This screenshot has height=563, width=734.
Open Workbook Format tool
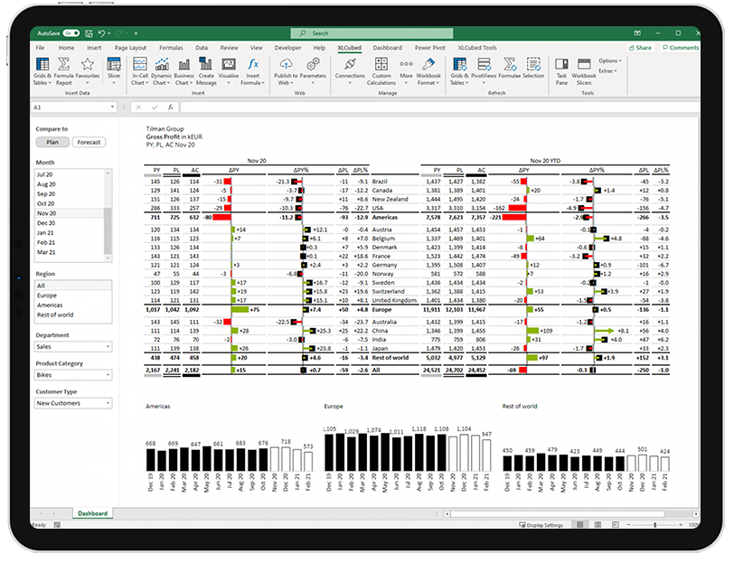[x=428, y=71]
